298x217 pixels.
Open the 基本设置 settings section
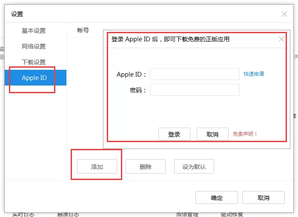(x=34, y=31)
